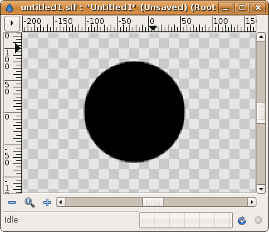Click the blue refresh render icon
The image size is (269, 232).
point(242,220)
